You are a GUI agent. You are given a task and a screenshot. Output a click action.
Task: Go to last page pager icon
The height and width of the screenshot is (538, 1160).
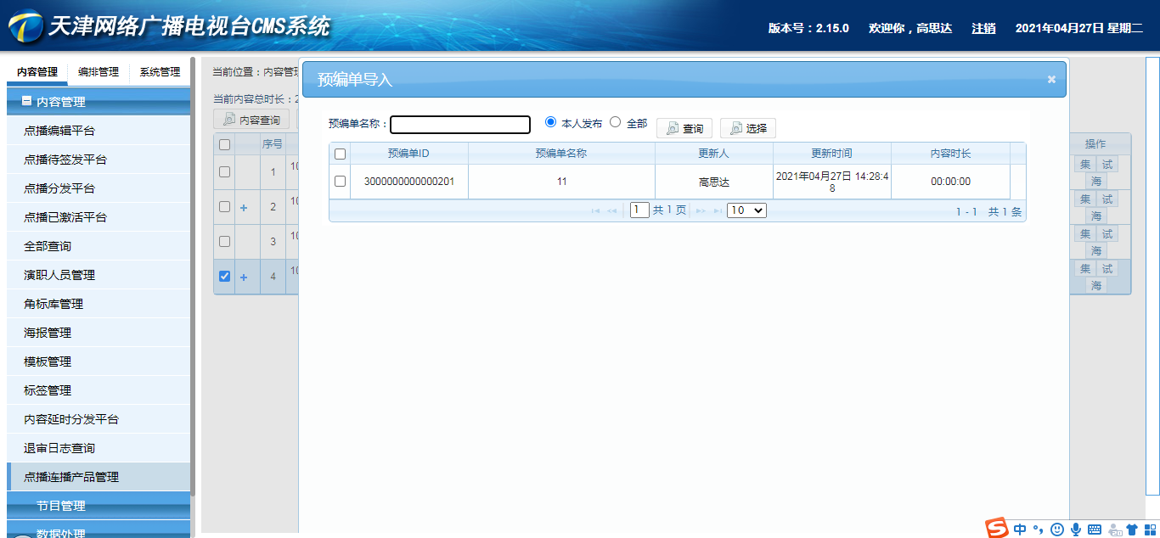[x=718, y=210]
